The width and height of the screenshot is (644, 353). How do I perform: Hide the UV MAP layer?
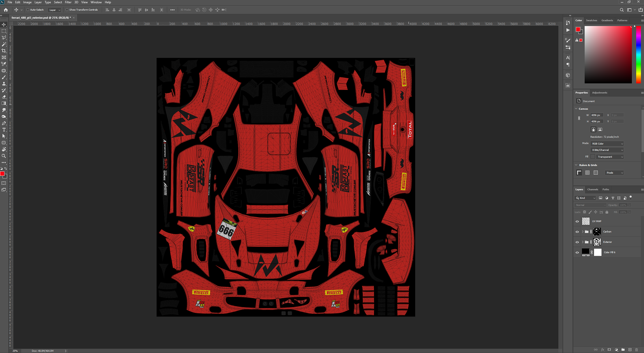click(577, 221)
